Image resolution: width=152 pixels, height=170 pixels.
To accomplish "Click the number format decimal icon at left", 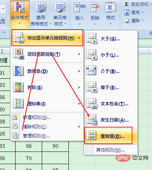I will [3, 21].
